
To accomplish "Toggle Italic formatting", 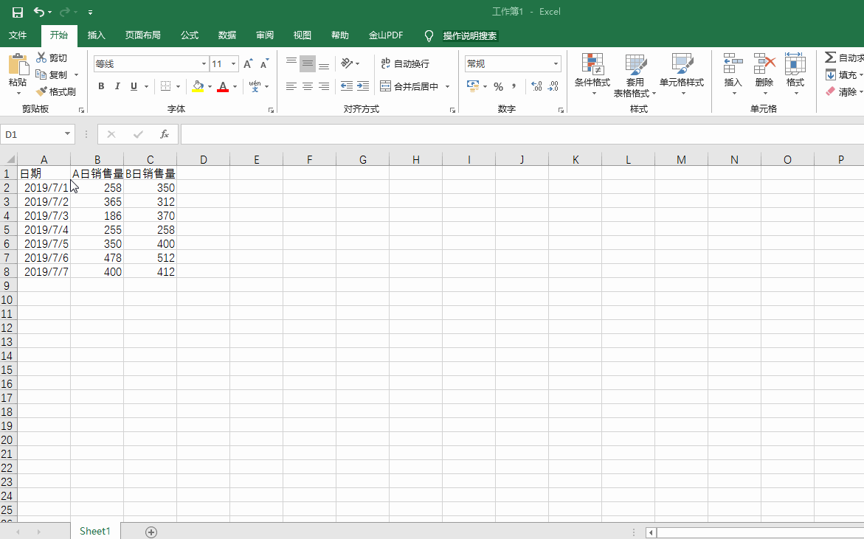I will [117, 86].
